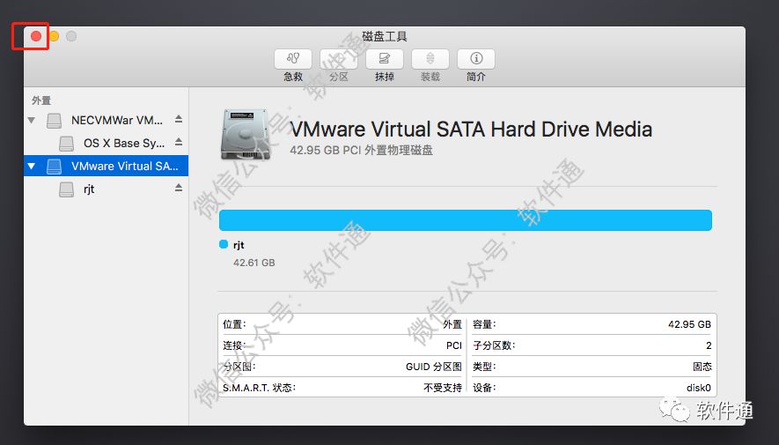Click the blue rjt partition usage bar

click(x=466, y=220)
